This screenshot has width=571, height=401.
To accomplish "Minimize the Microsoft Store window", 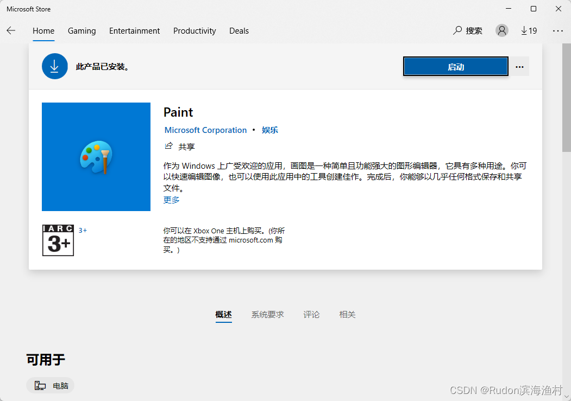I will [x=509, y=9].
